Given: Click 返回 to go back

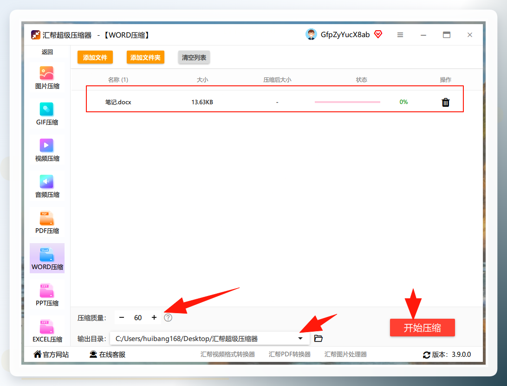Looking at the screenshot, I should 47,52.
